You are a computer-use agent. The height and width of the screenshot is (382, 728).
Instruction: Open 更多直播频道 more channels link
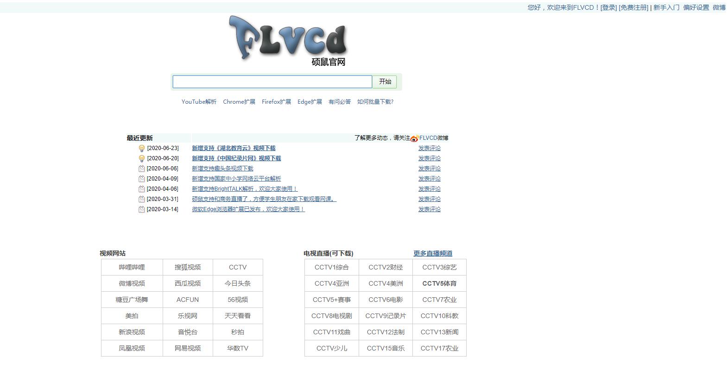pos(433,253)
